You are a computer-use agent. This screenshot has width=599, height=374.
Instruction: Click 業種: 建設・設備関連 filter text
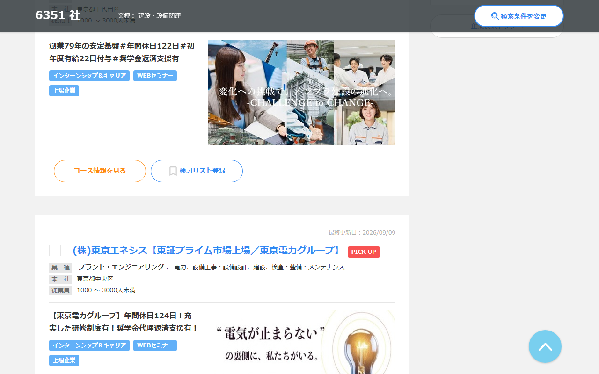(x=149, y=16)
